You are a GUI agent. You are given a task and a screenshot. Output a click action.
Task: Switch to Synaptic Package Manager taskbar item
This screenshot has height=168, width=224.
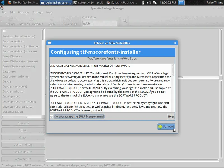[122, 3]
